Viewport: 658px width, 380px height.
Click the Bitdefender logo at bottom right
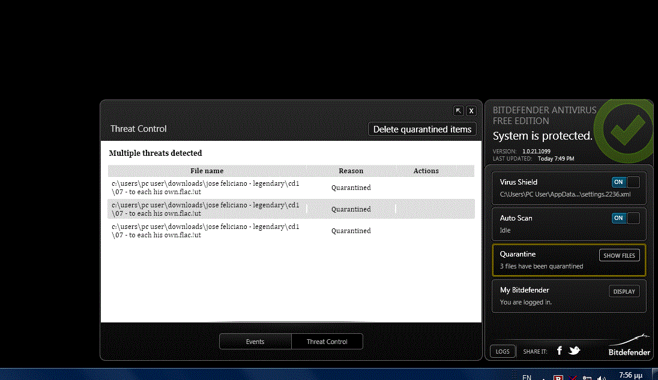click(x=629, y=348)
